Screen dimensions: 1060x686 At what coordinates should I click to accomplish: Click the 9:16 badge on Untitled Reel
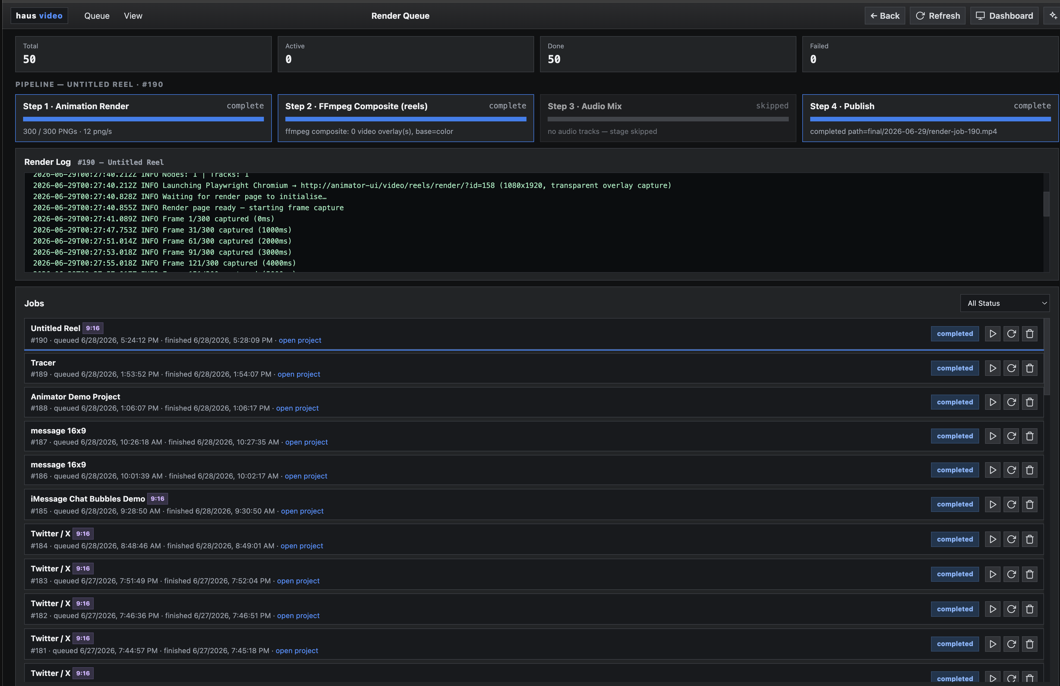[x=93, y=328]
